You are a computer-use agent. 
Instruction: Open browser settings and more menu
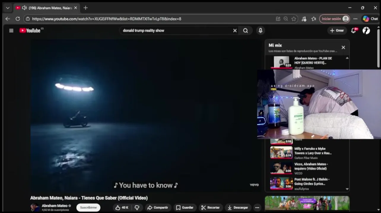point(355,19)
